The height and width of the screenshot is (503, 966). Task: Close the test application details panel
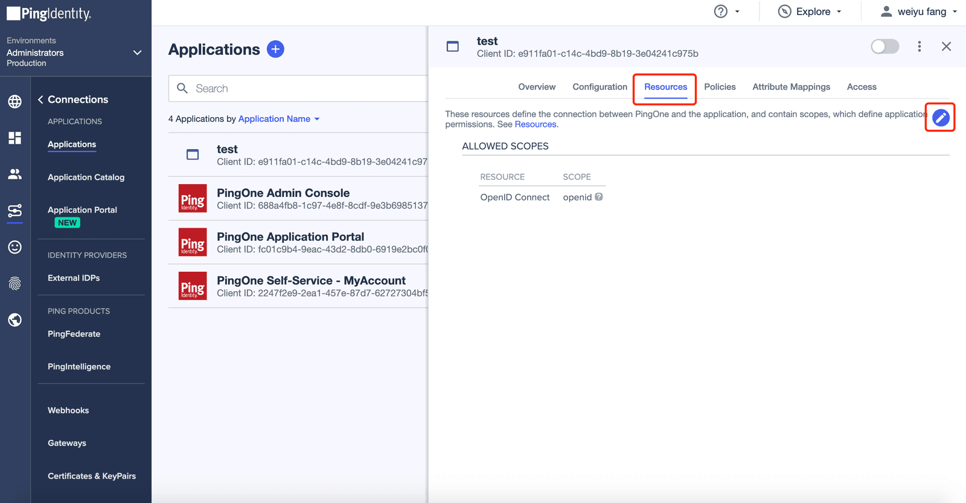946,46
